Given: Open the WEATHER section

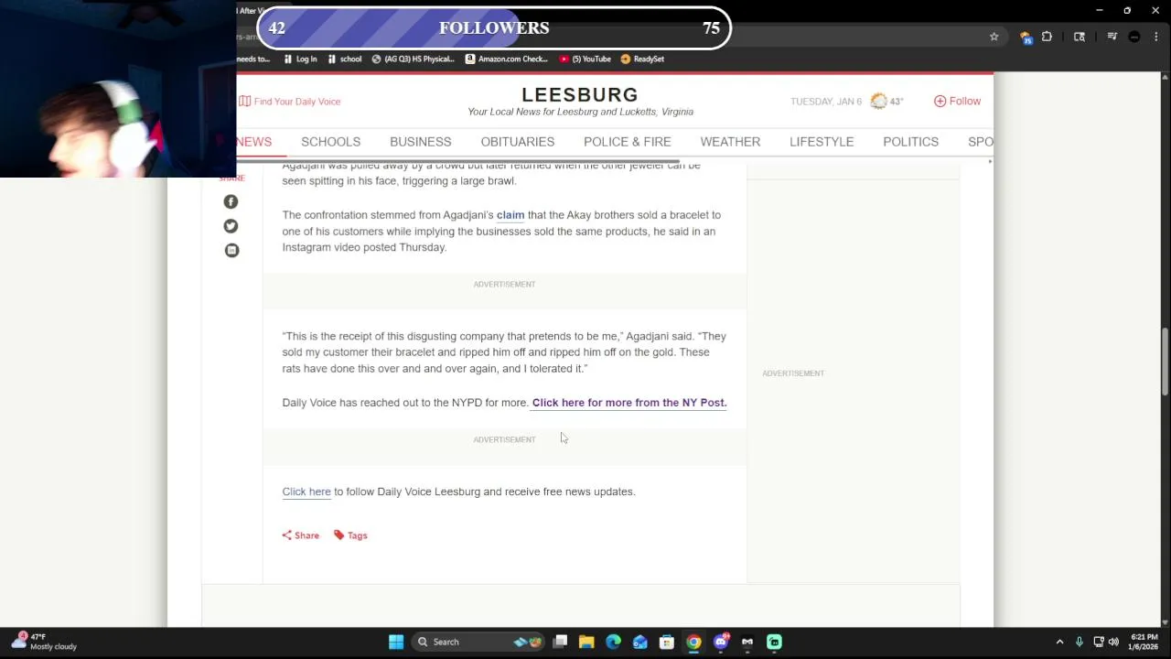Looking at the screenshot, I should [x=730, y=142].
